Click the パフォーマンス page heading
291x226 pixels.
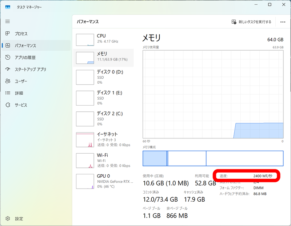88,22
